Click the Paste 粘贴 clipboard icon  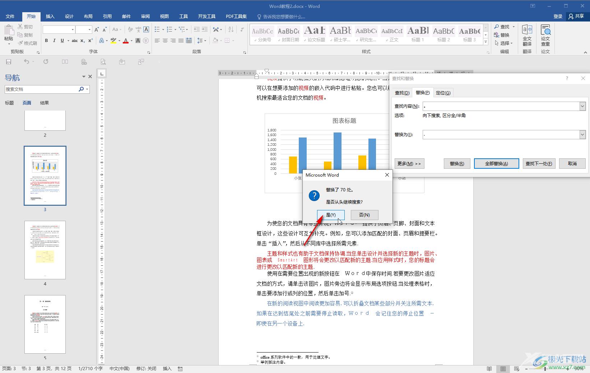9,34
